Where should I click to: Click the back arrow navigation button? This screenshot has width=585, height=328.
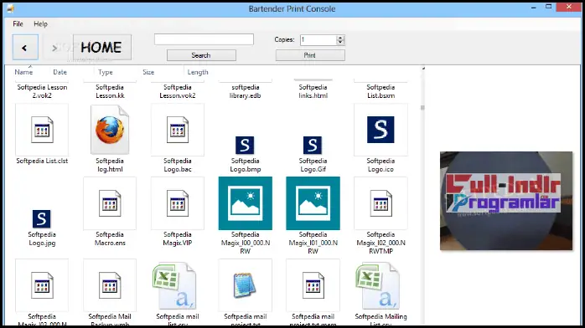[x=25, y=48]
